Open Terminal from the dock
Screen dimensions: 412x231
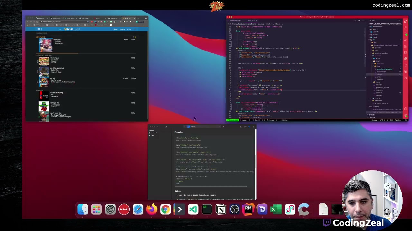pyautogui.click(x=207, y=210)
